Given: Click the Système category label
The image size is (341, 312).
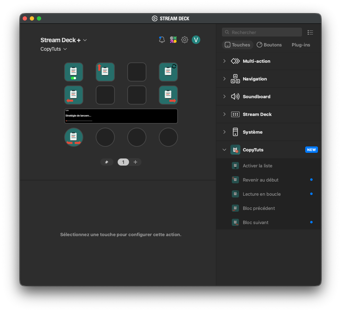Looking at the screenshot, I should pos(252,132).
